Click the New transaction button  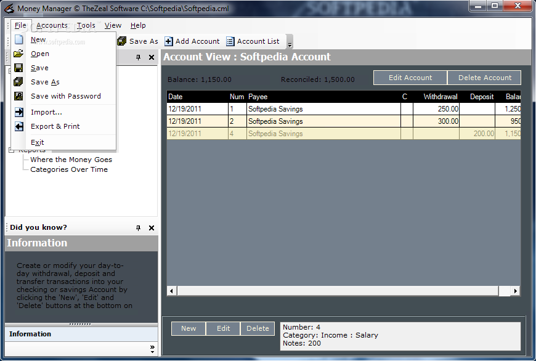click(x=189, y=328)
